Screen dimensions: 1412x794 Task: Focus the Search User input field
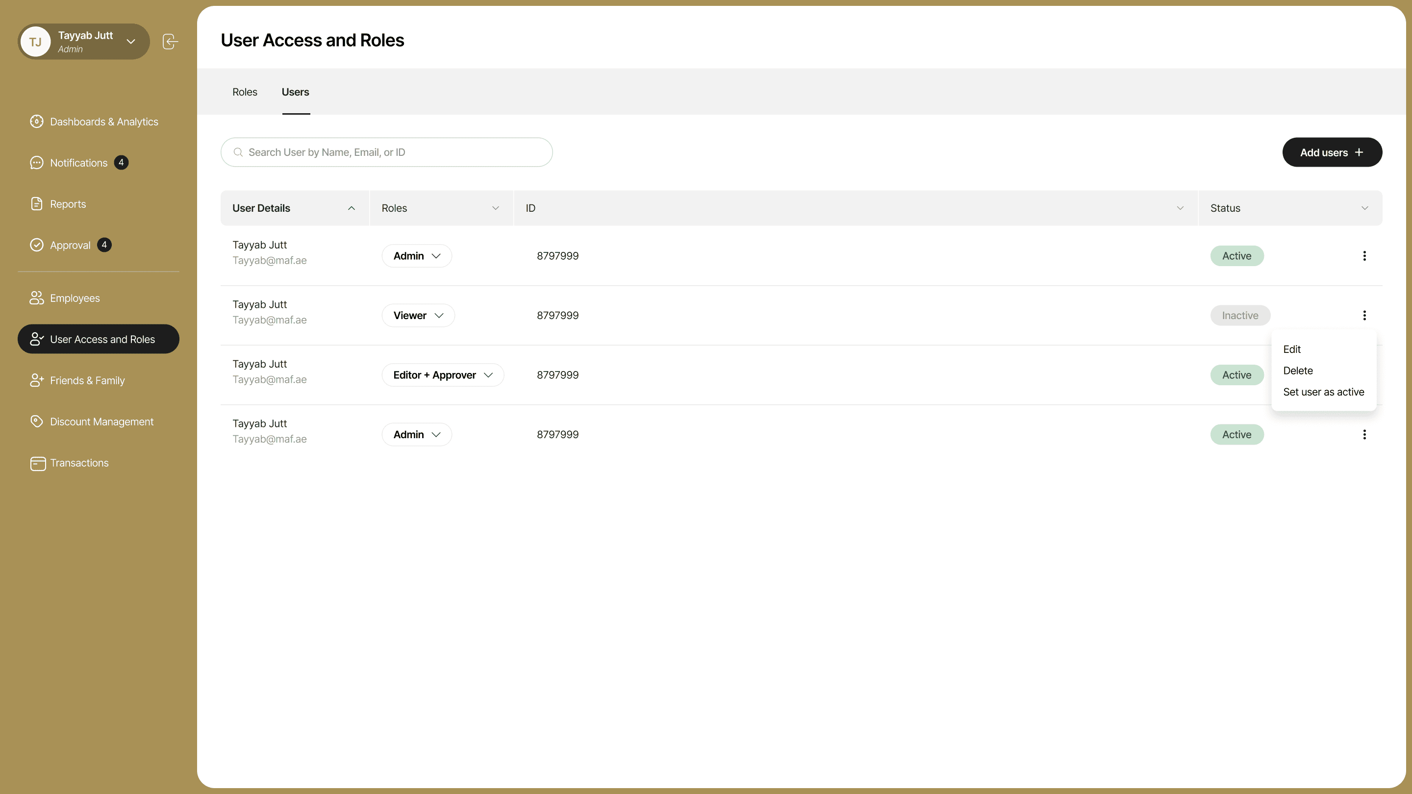(386, 152)
